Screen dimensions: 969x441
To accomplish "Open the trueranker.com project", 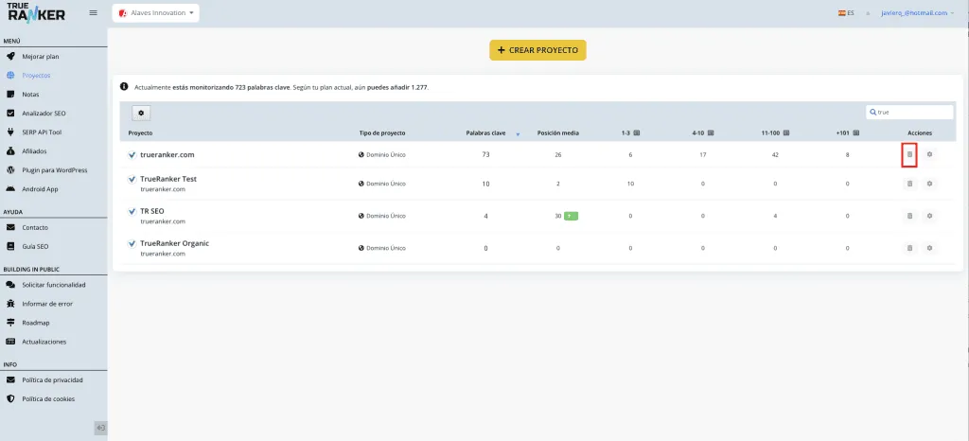I will (167, 154).
